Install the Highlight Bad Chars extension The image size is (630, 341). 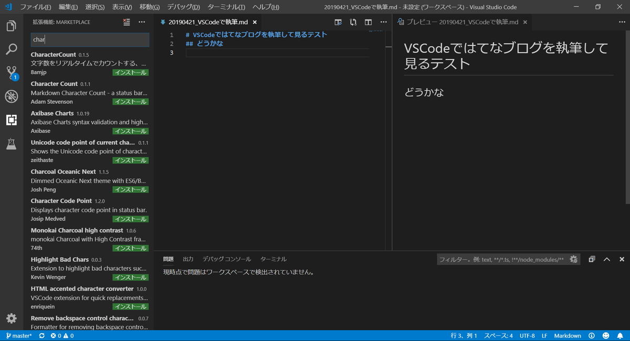pos(130,277)
